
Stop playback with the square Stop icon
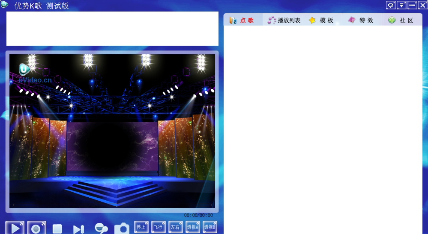(x=57, y=229)
